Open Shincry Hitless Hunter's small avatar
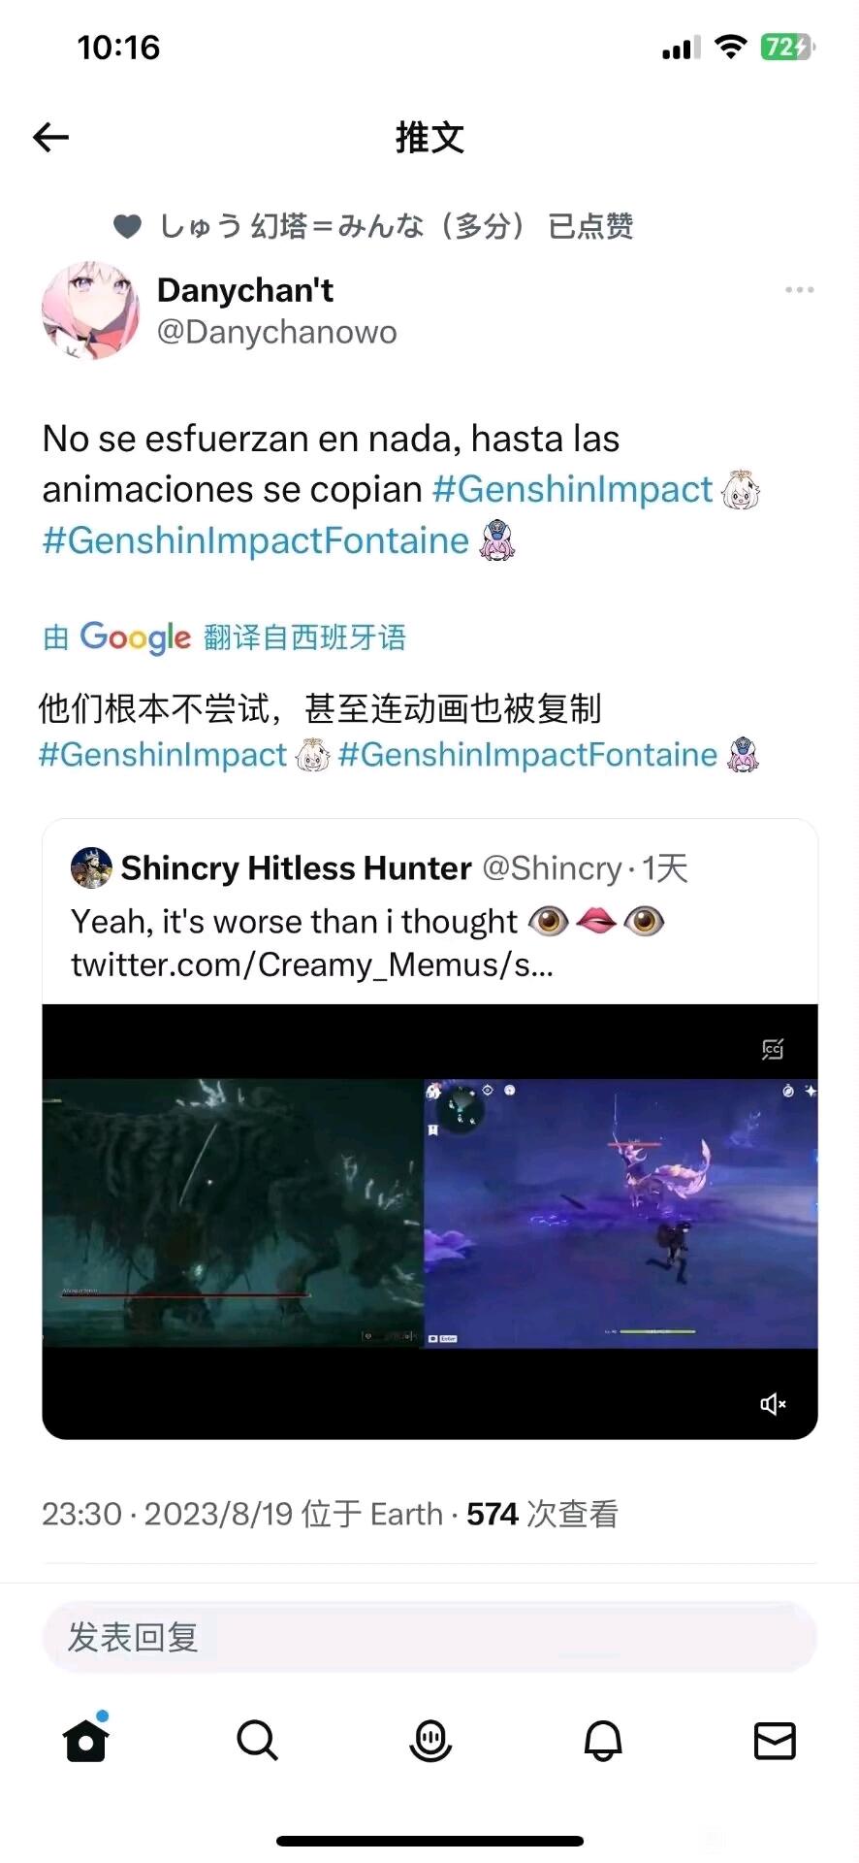 [x=91, y=867]
